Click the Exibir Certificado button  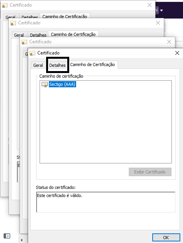pyautogui.click(x=150, y=172)
